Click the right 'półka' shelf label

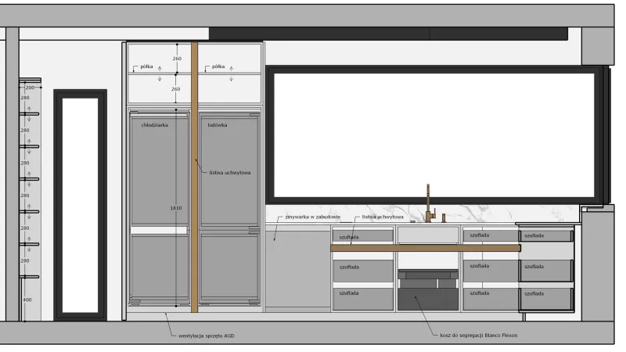(218, 66)
